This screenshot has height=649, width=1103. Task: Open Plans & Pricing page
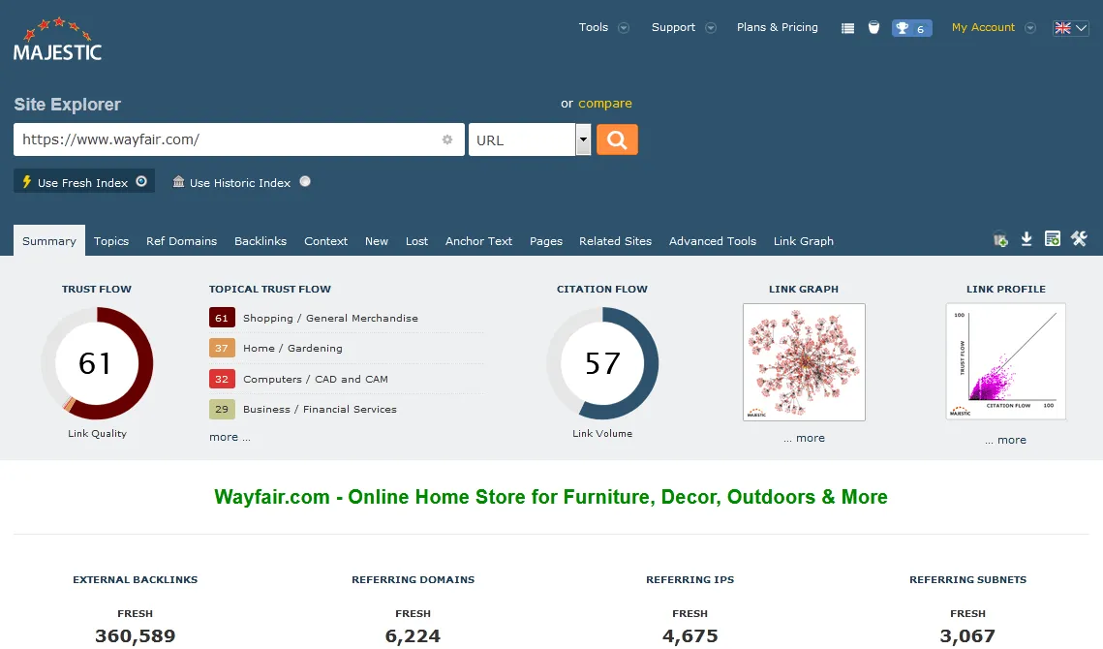tap(777, 27)
